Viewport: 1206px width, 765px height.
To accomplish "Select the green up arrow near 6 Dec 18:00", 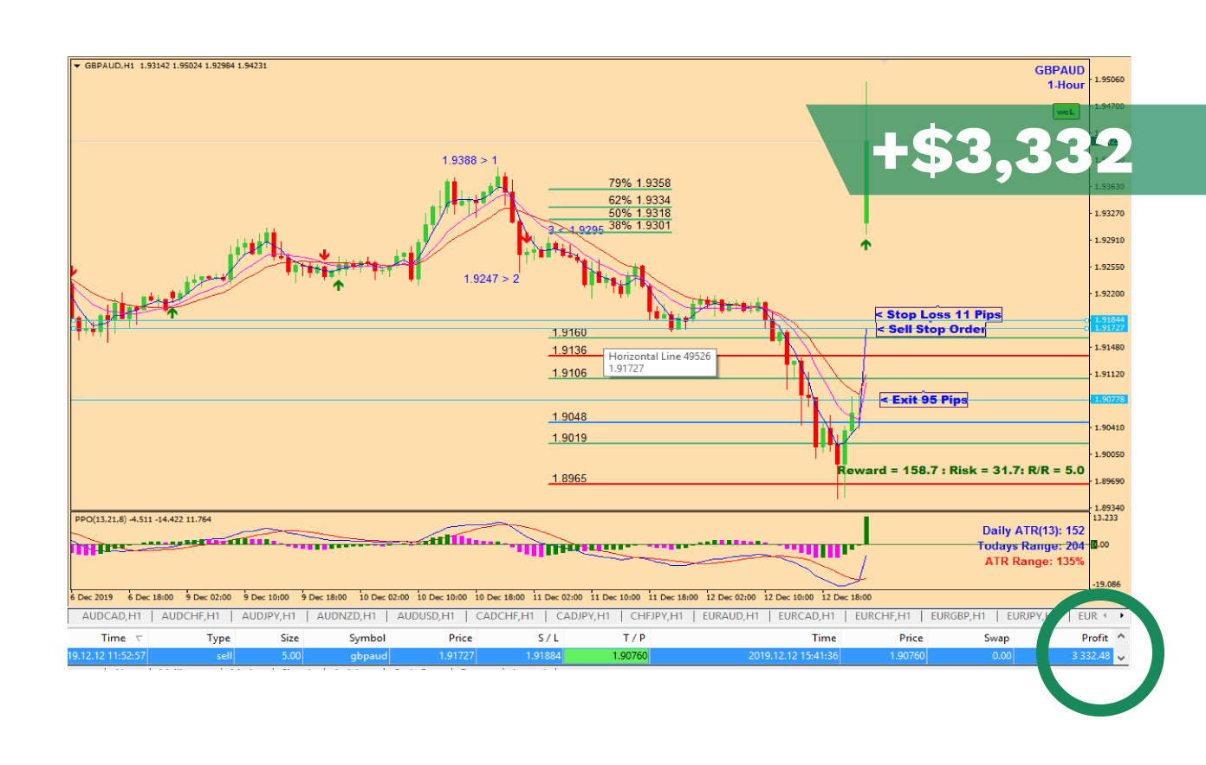I will [x=172, y=312].
